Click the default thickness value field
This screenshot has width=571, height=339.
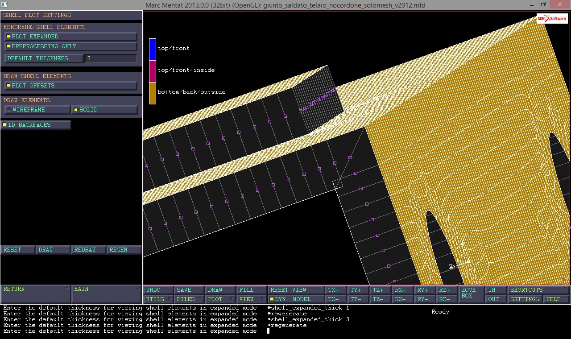click(x=111, y=58)
